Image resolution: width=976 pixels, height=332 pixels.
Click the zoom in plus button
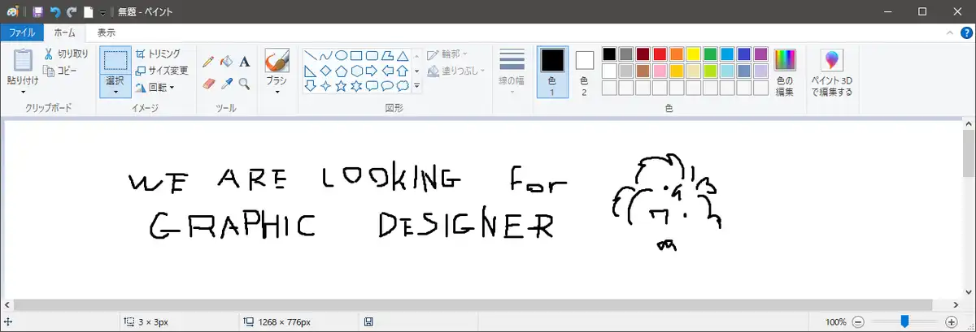[952, 321]
